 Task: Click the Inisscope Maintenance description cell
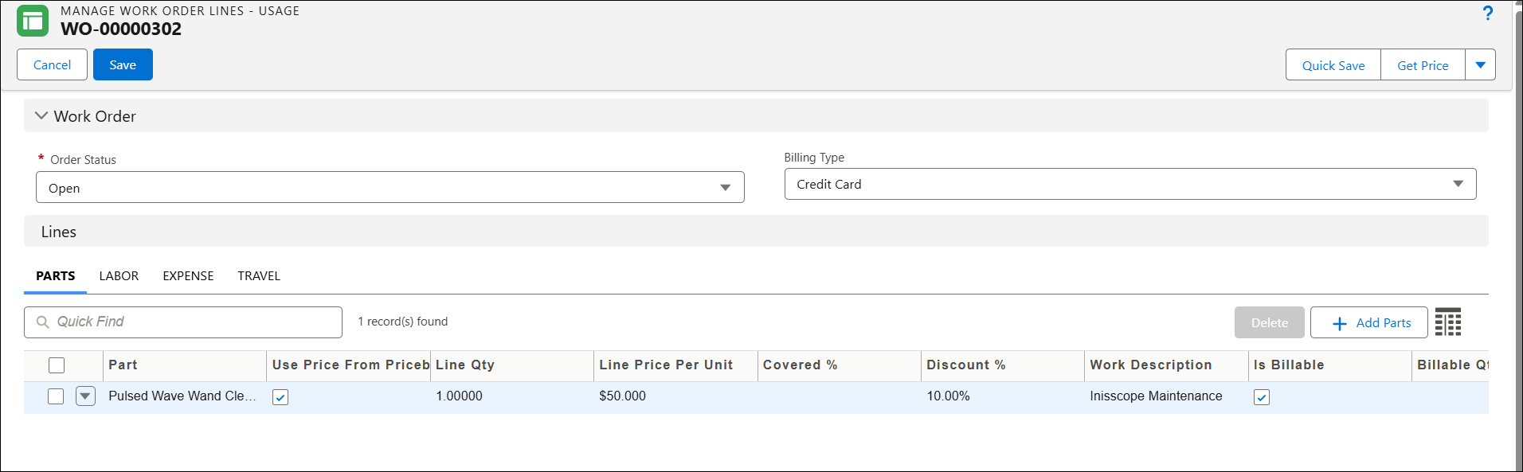(x=1166, y=396)
